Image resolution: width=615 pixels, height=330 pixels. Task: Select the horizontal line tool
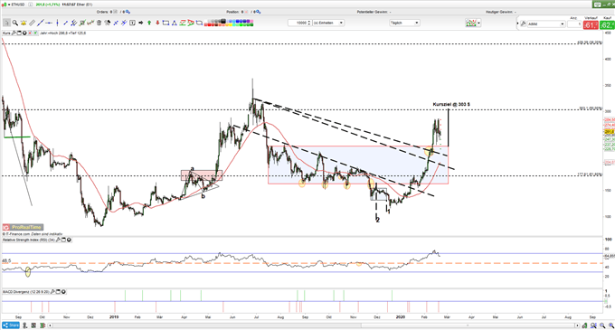(x=49, y=23)
